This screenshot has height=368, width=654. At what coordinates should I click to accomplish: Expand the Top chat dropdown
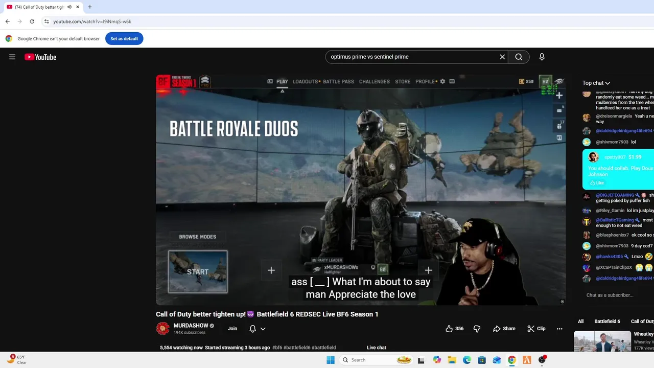click(596, 83)
